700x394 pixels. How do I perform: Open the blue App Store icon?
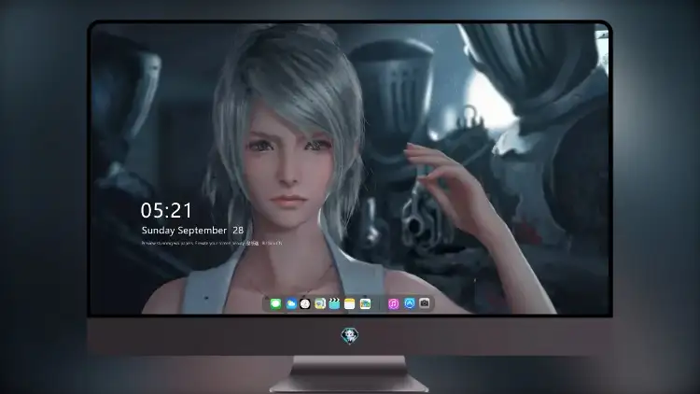click(410, 303)
